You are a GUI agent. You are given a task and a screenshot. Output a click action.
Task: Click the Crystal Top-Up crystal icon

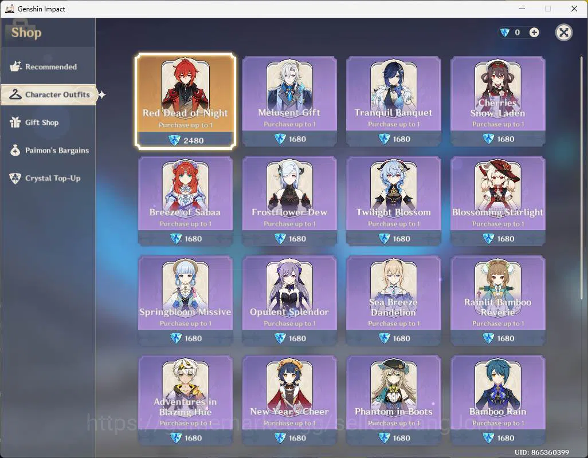point(15,178)
